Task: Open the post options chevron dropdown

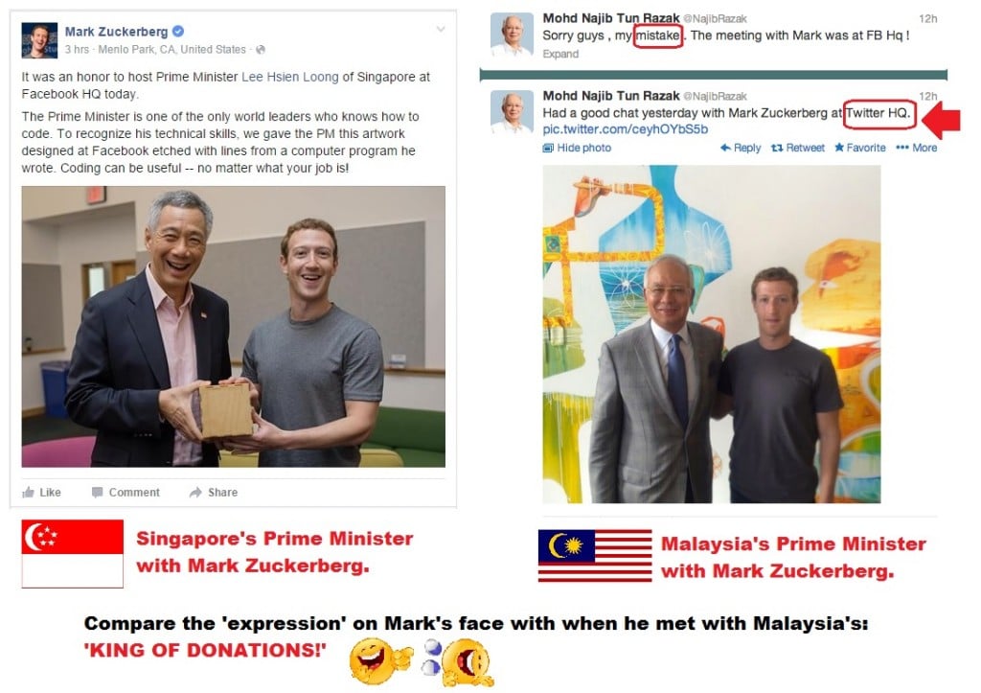Action: tap(441, 29)
